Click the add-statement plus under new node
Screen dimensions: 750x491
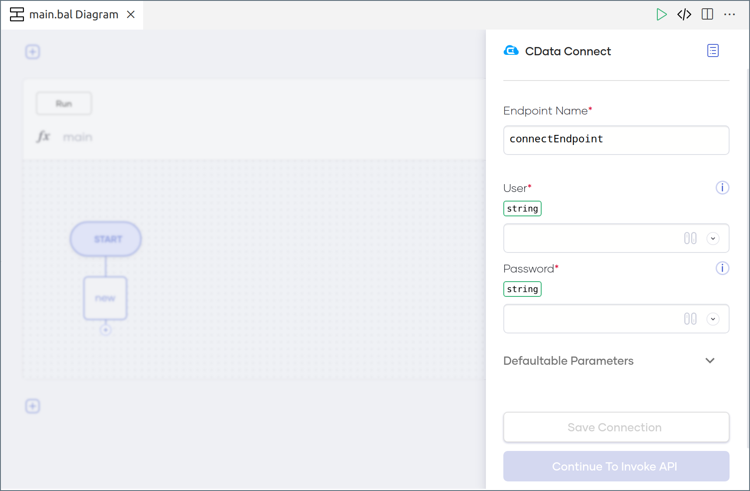point(105,330)
